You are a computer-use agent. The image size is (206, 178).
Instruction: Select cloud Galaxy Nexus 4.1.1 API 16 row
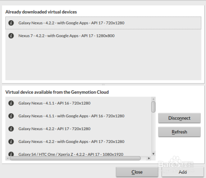[x=78, y=103]
